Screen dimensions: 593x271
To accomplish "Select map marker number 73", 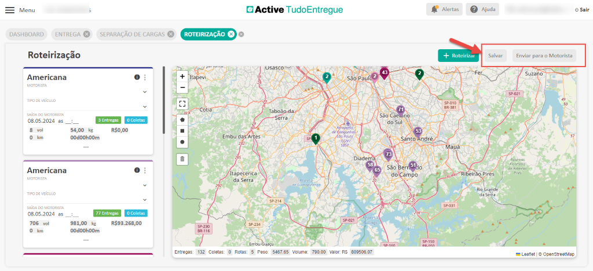I will tap(388, 155).
